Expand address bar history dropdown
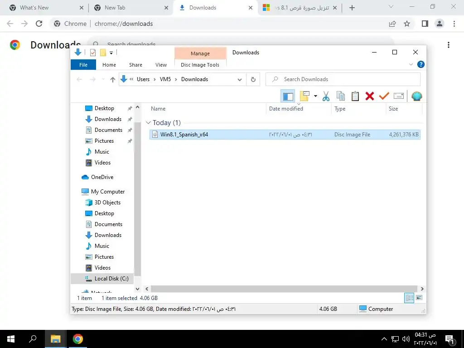 tap(240, 79)
